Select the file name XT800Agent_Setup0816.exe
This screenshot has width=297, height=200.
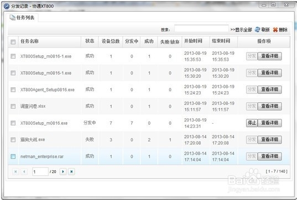pos(48,90)
